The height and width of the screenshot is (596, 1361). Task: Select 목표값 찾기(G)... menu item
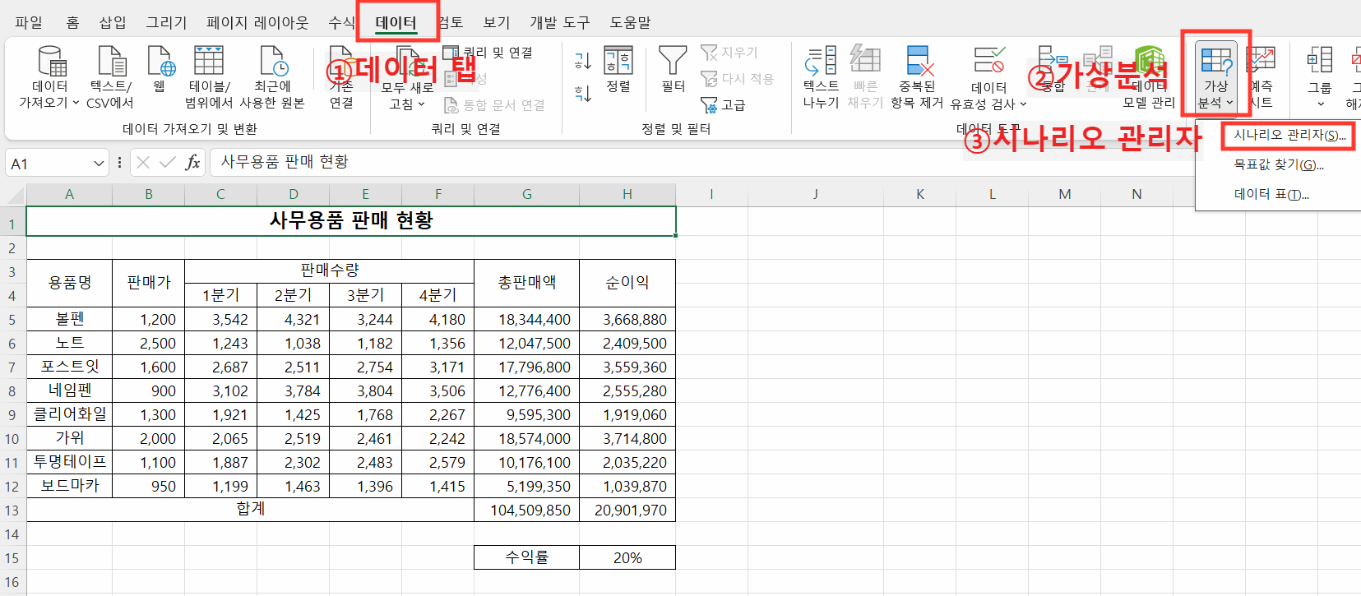tap(1279, 164)
